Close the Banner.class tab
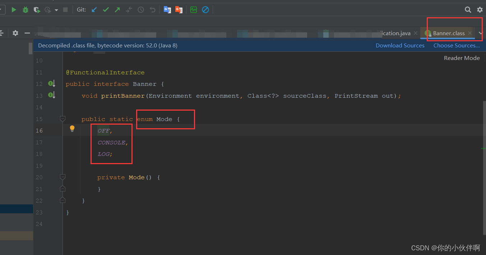This screenshot has width=486, height=255. (x=469, y=33)
